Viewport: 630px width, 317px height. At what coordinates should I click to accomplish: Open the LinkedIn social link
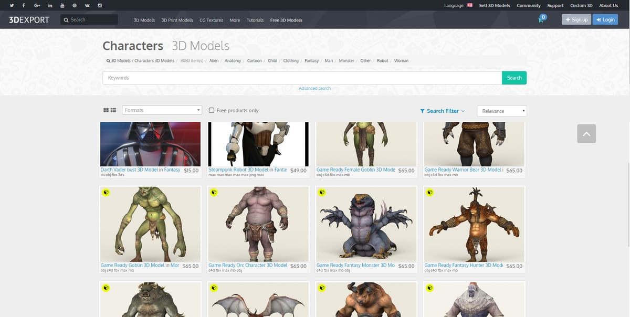tap(50, 5)
